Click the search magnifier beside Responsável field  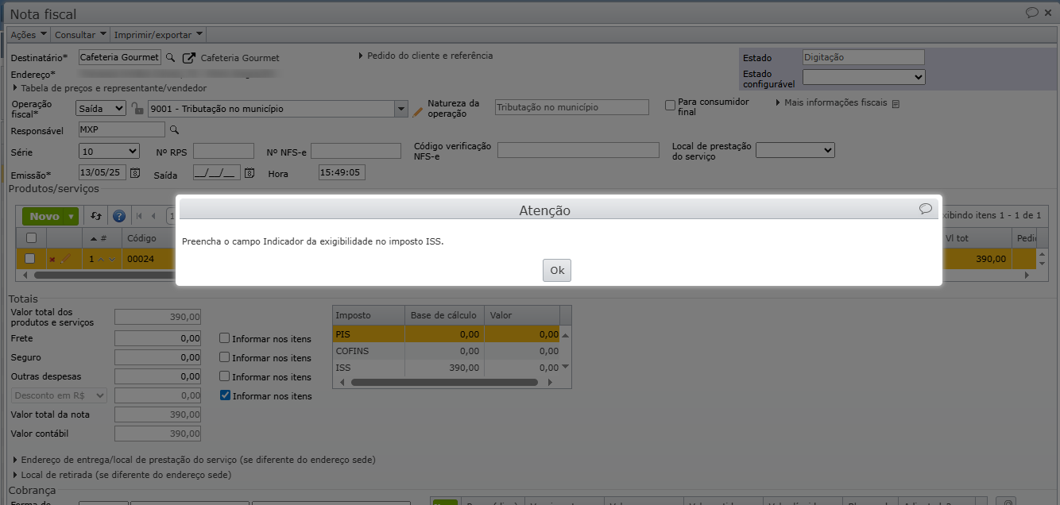point(175,130)
